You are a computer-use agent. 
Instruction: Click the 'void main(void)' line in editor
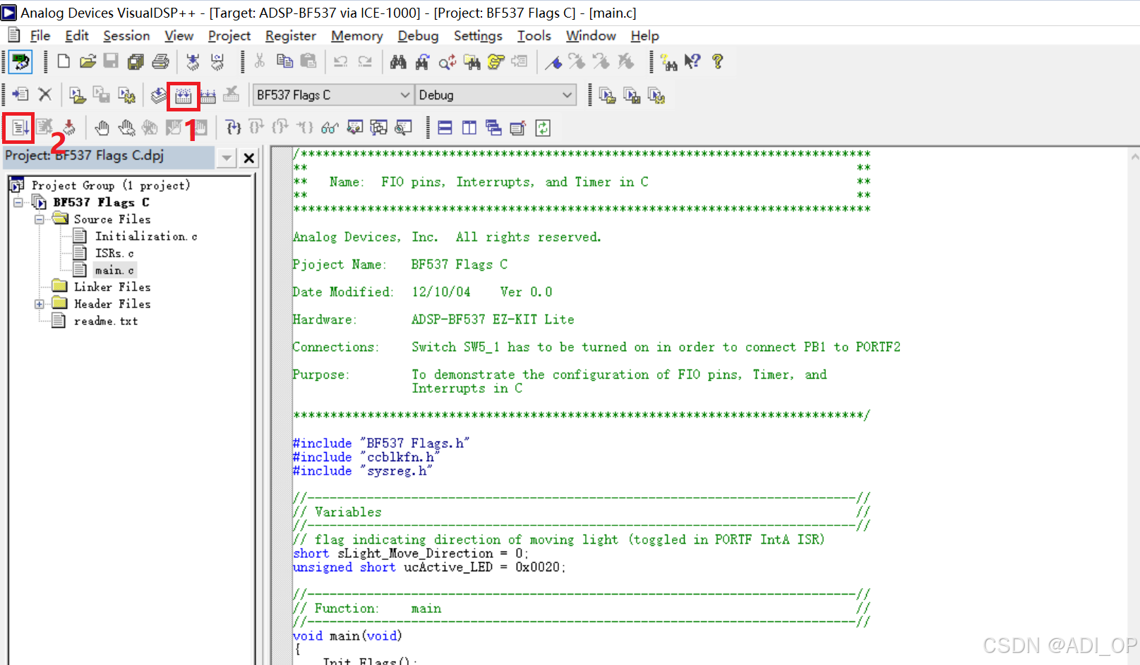pos(347,635)
